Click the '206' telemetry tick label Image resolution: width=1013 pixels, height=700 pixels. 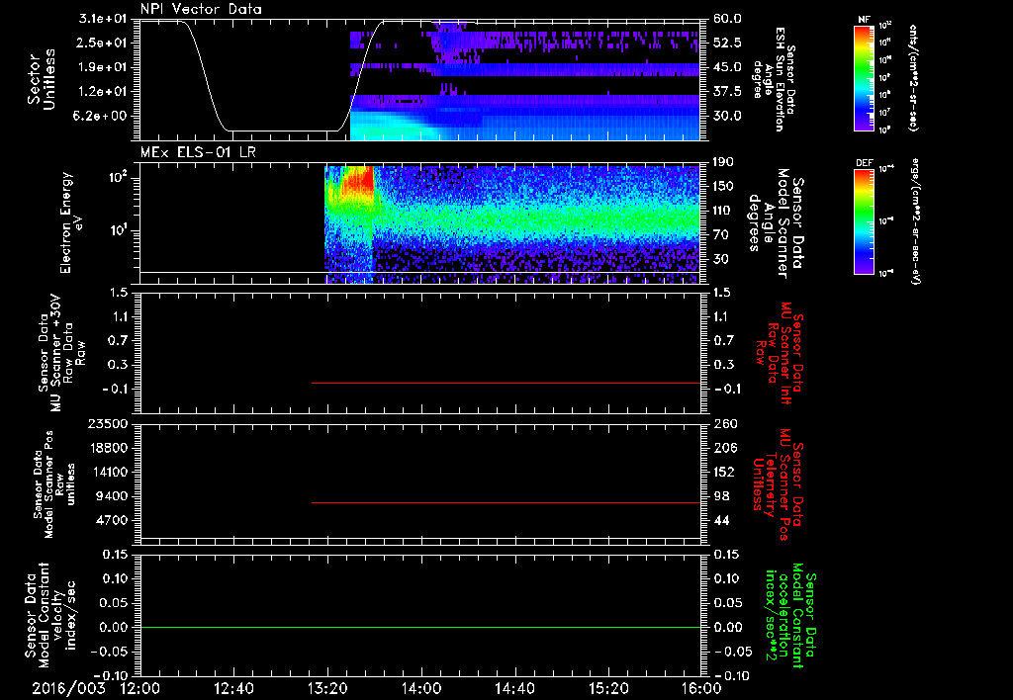pyautogui.click(x=724, y=448)
